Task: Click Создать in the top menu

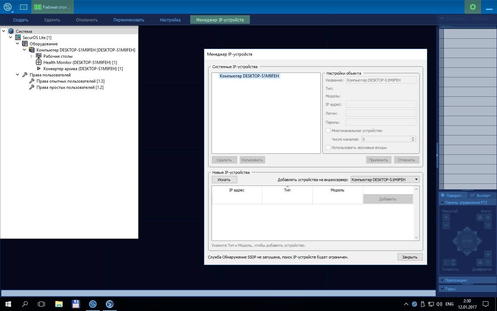Action: 21,20
